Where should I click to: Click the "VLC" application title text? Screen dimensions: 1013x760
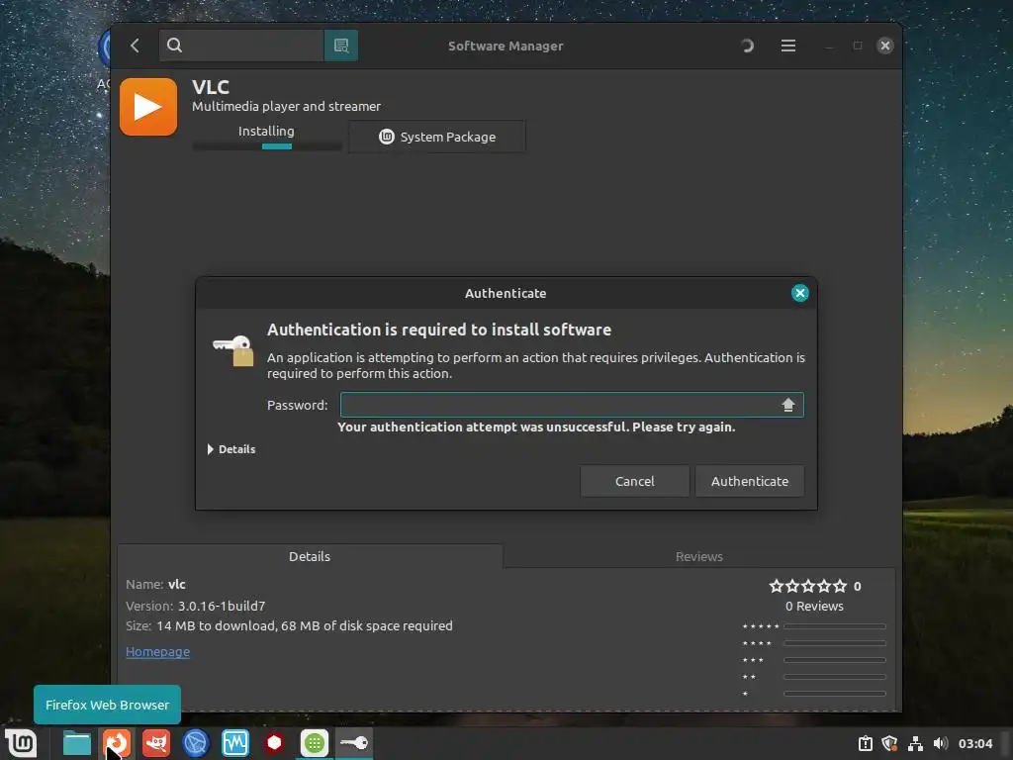(211, 87)
